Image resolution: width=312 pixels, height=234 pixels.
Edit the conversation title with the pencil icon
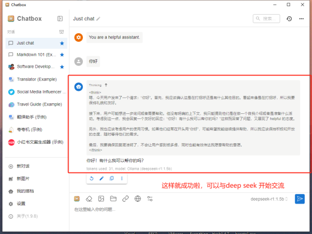[98, 19]
